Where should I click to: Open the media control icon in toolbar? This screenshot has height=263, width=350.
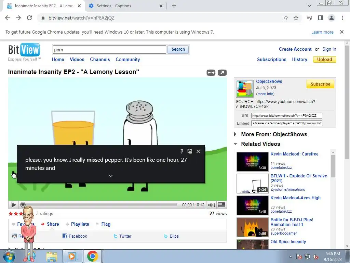pos(309,18)
